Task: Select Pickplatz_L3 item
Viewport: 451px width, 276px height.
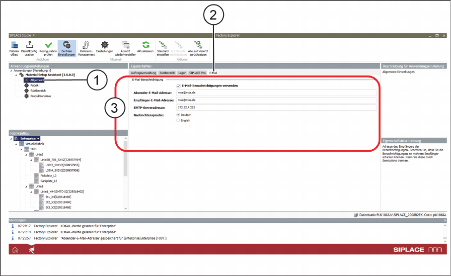Action: pos(48,176)
